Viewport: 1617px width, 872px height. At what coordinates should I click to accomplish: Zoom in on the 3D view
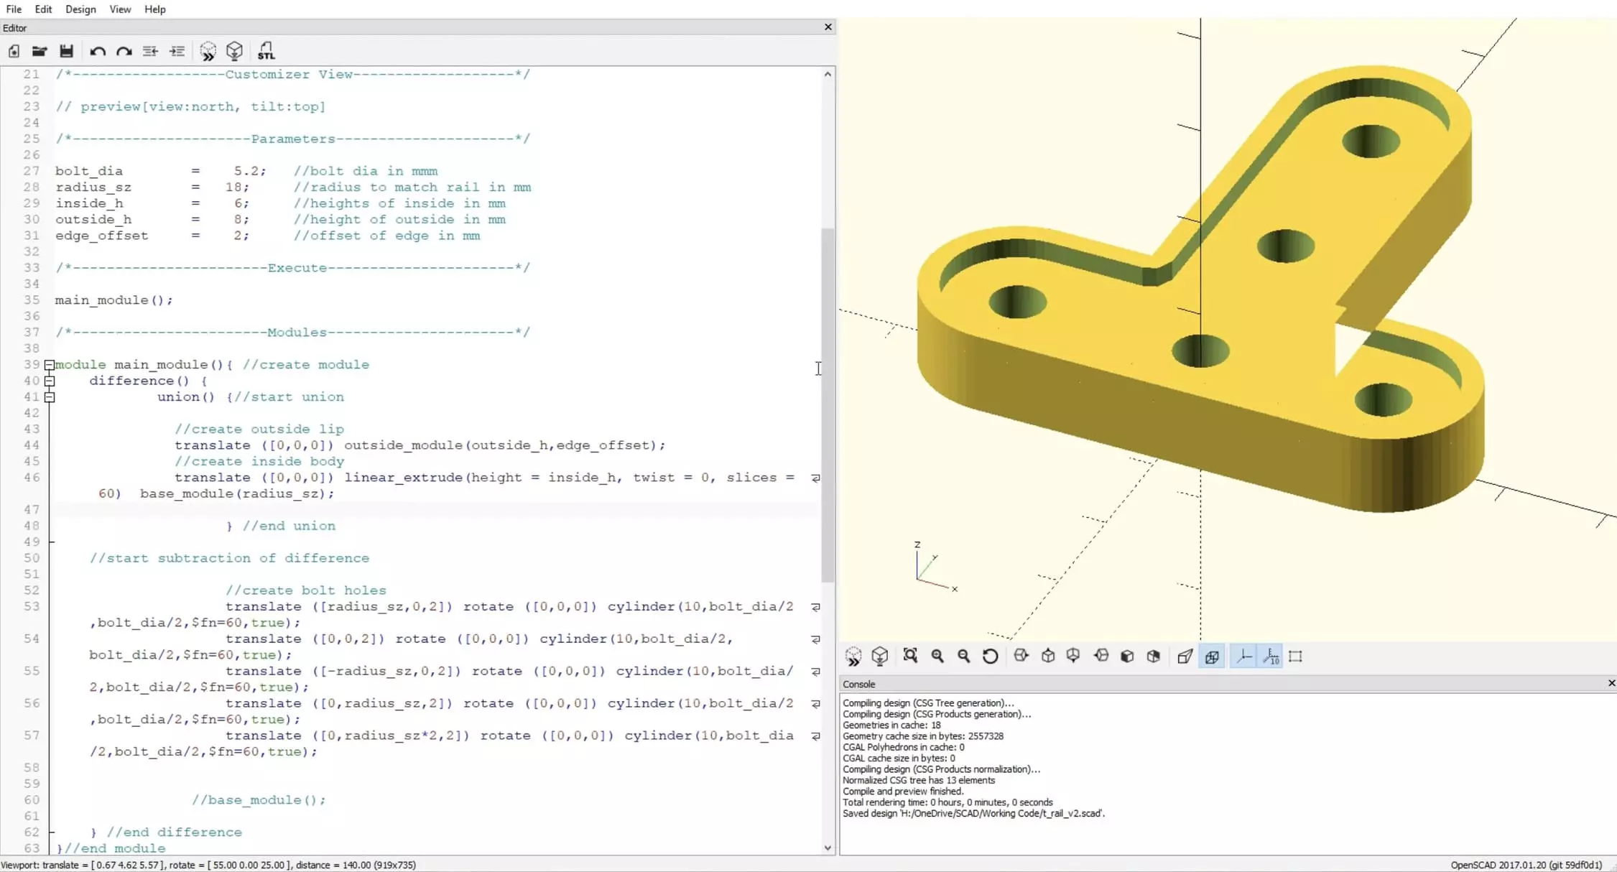coord(937,656)
